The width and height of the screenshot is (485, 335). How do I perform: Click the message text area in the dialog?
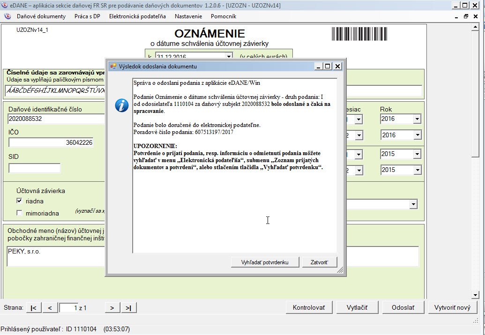tap(235, 165)
